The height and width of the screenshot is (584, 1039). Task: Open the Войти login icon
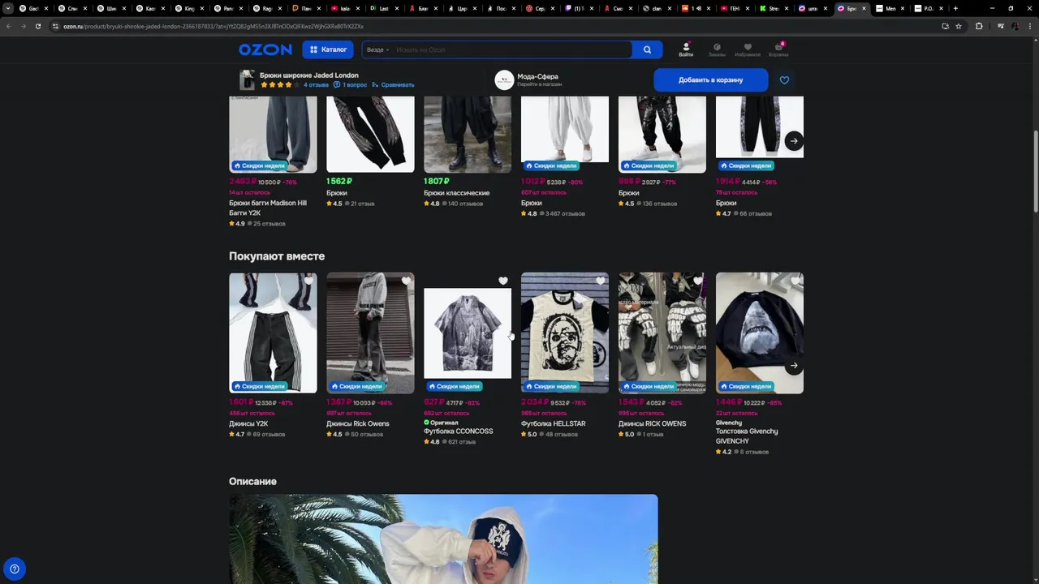[686, 49]
